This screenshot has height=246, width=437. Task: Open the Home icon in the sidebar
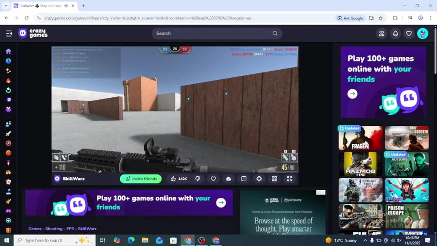(8, 51)
